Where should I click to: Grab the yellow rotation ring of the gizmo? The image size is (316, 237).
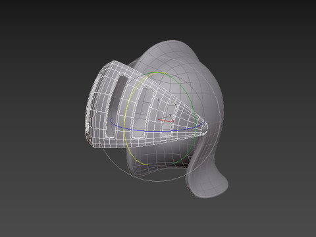click(x=124, y=123)
